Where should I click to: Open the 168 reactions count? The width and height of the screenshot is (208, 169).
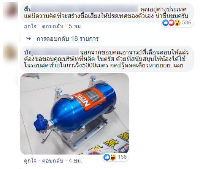click(122, 157)
